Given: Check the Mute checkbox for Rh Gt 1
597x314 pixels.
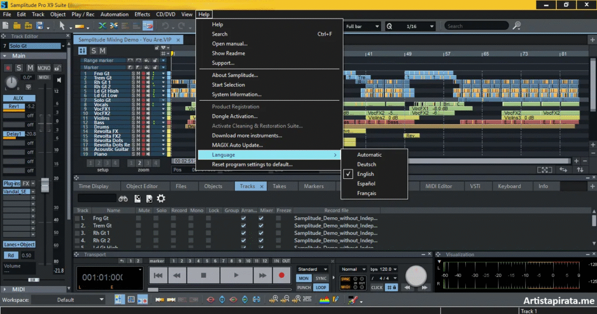Looking at the screenshot, I should [138, 233].
